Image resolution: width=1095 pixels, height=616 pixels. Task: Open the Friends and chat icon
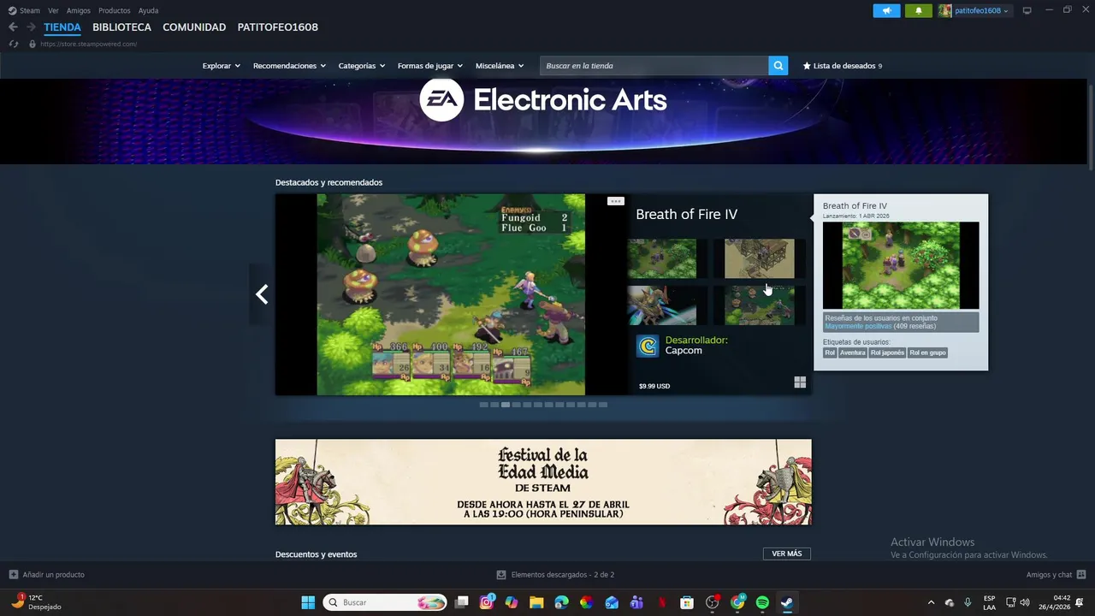[1081, 575]
